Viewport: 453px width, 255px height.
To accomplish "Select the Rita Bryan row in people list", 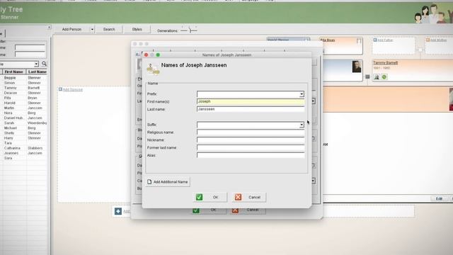I will [23, 98].
